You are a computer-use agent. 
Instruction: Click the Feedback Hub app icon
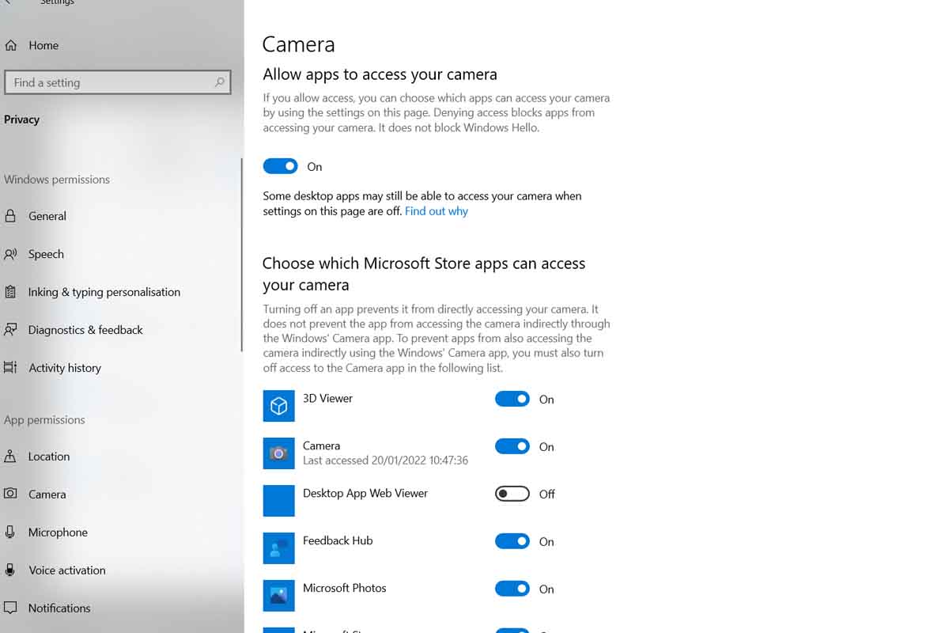point(278,548)
